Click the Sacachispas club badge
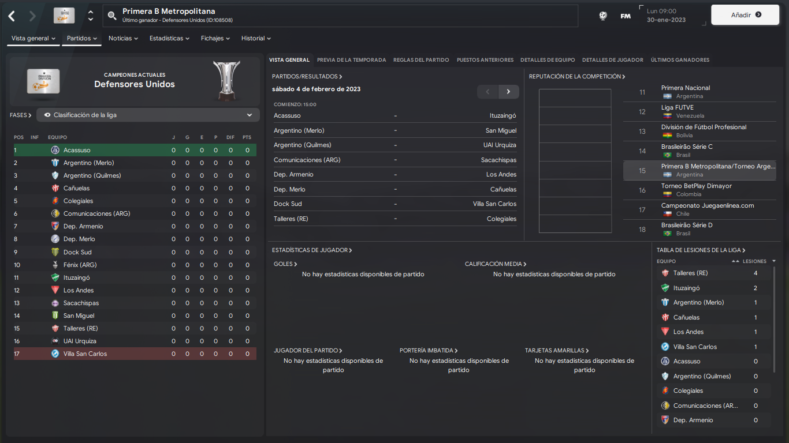The height and width of the screenshot is (443, 789). click(55, 303)
